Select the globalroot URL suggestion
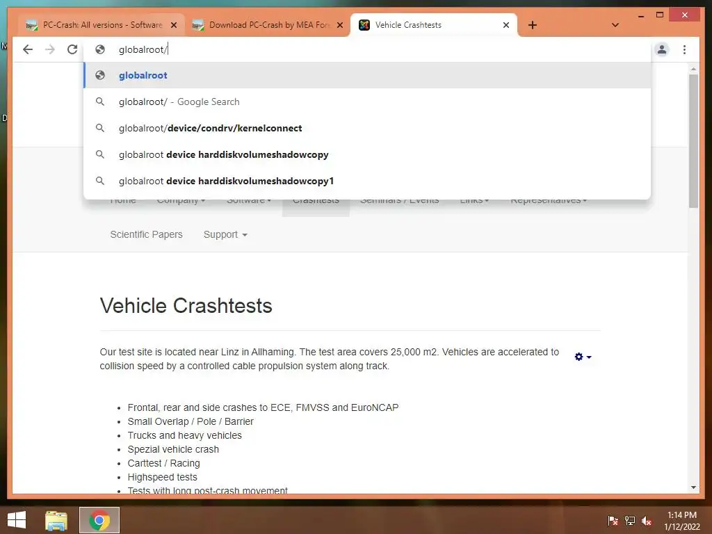 click(367, 75)
